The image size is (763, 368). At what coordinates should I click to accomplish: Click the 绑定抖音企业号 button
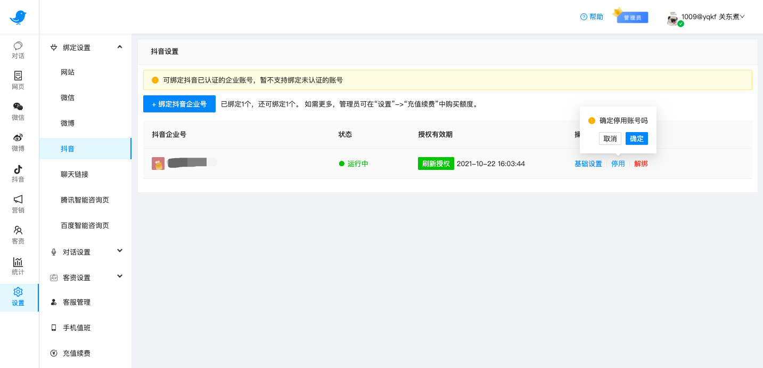[x=179, y=104]
